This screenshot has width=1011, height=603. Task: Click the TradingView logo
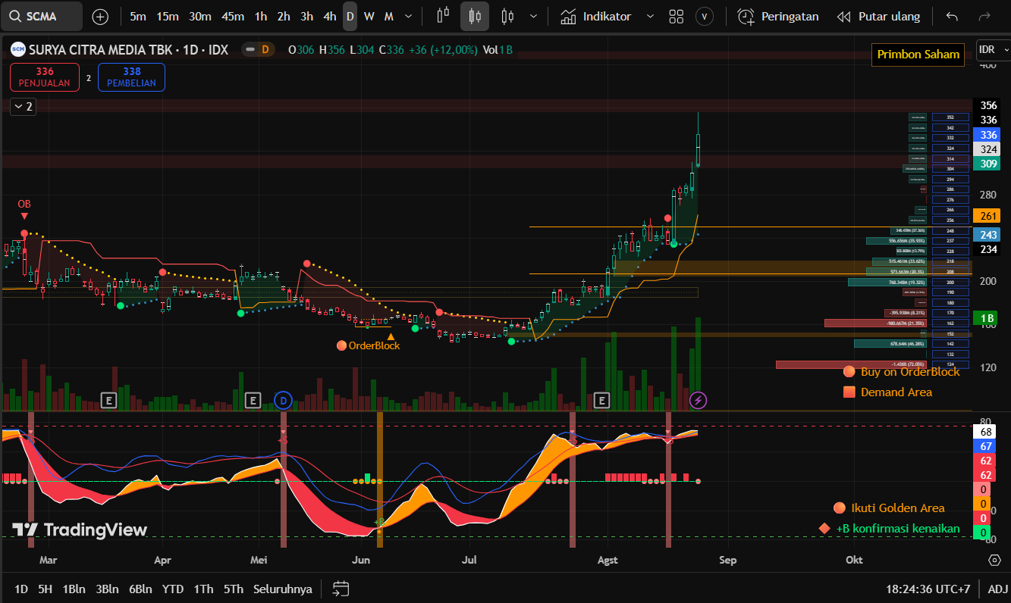pyautogui.click(x=80, y=530)
